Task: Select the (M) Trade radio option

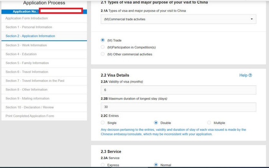Action: pyautogui.click(x=103, y=40)
